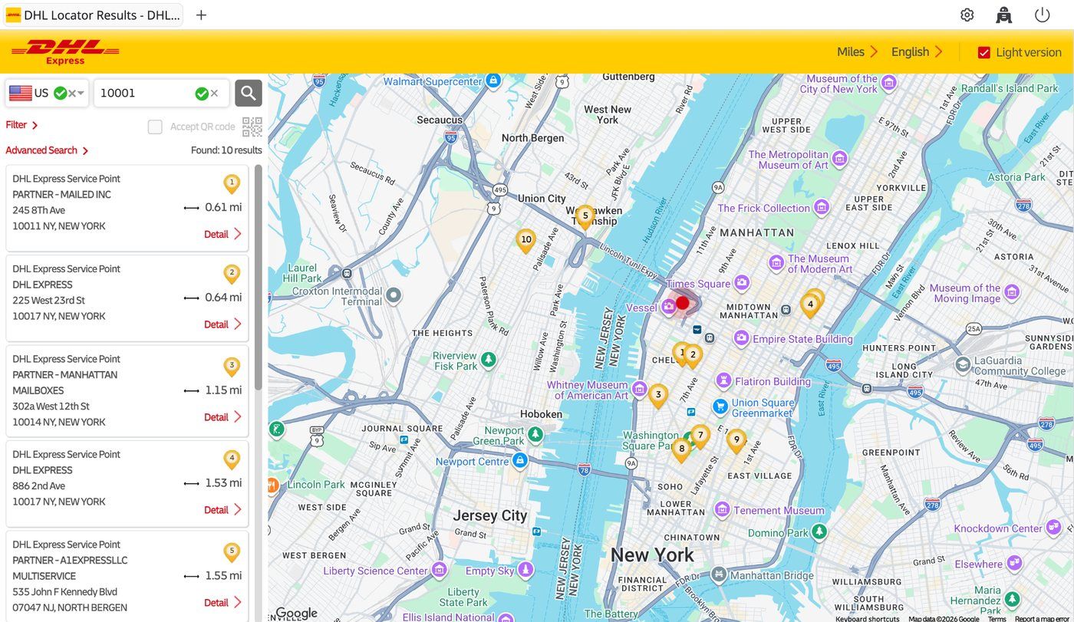
Task: Click 'Found: 10 results' text
Action: tap(226, 150)
